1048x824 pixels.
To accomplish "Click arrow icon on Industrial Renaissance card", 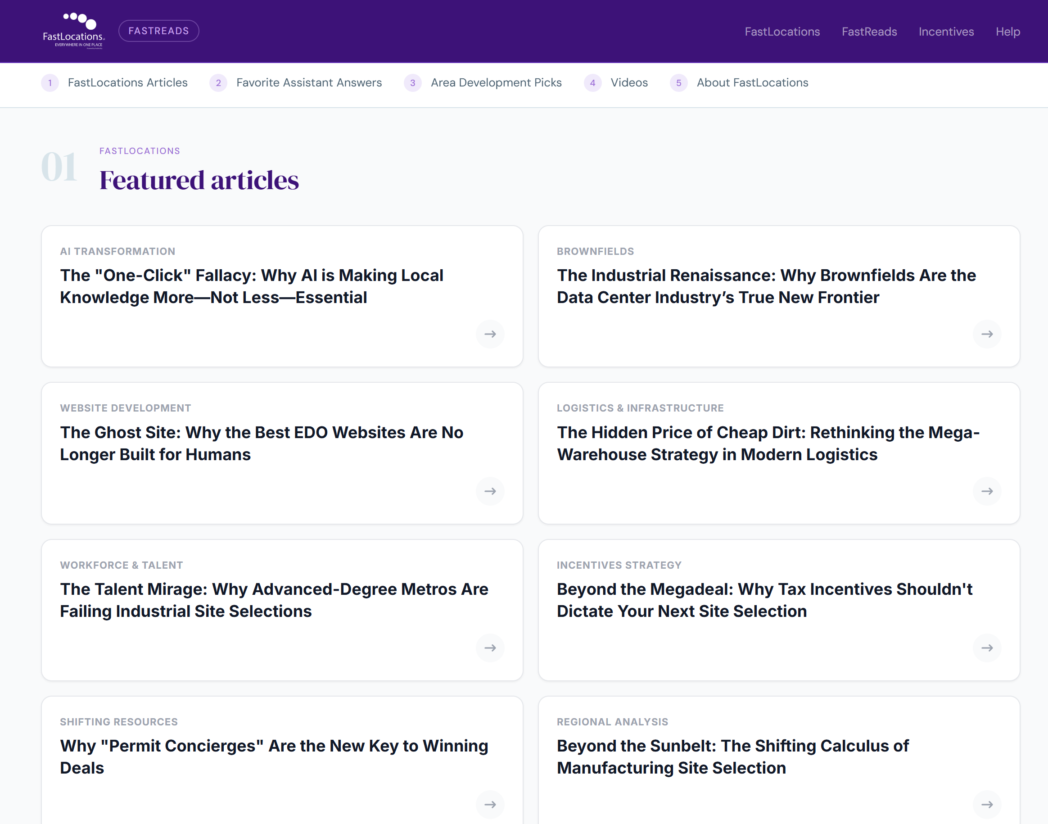I will (x=987, y=334).
